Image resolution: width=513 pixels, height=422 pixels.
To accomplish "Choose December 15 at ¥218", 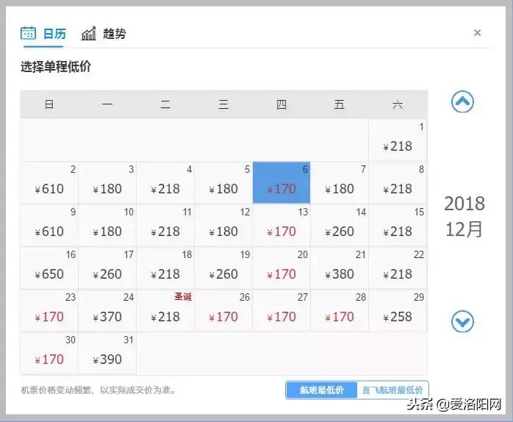I will click(398, 225).
